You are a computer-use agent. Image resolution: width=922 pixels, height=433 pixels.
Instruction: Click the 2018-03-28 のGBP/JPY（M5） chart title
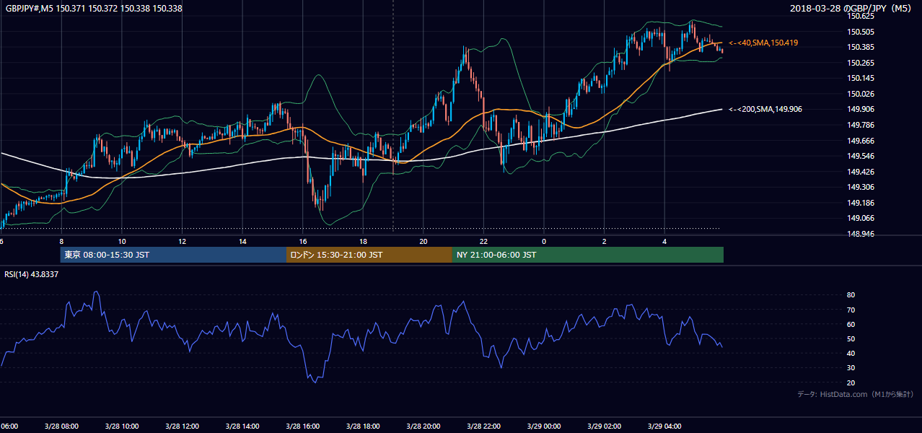tap(851, 9)
